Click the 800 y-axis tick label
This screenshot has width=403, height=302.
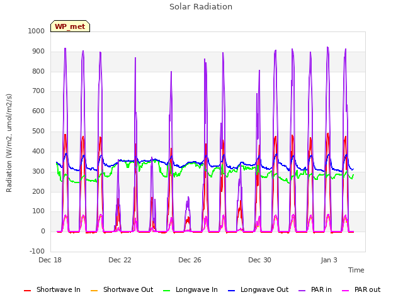point(38,71)
